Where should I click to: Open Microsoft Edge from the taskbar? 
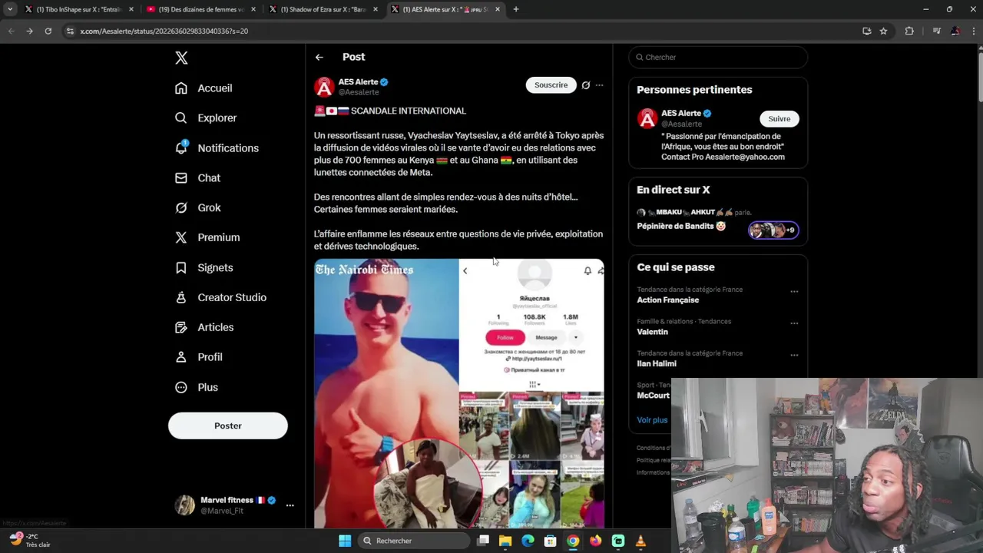point(528,541)
